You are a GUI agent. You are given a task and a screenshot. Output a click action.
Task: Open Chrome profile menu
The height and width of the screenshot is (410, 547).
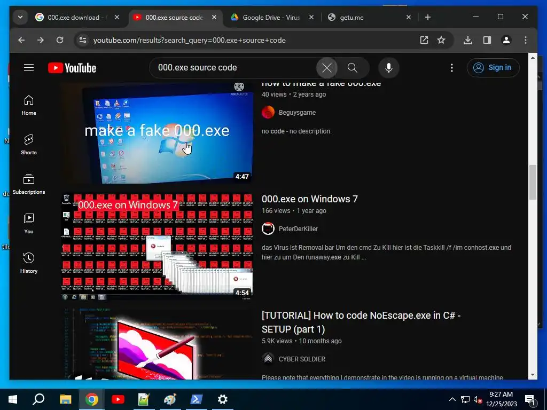[x=506, y=40]
